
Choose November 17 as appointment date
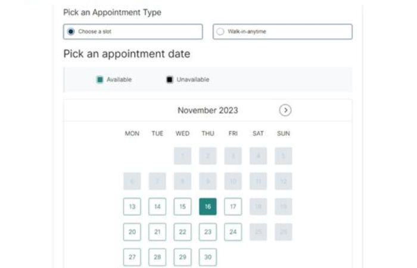click(233, 207)
